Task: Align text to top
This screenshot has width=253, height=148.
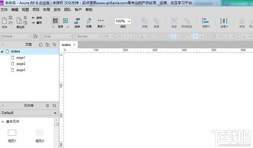Action: 188,36
